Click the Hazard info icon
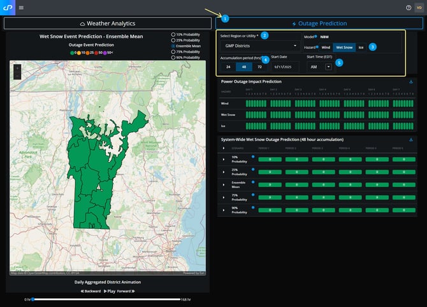This screenshot has width=427, height=307. [x=317, y=46]
